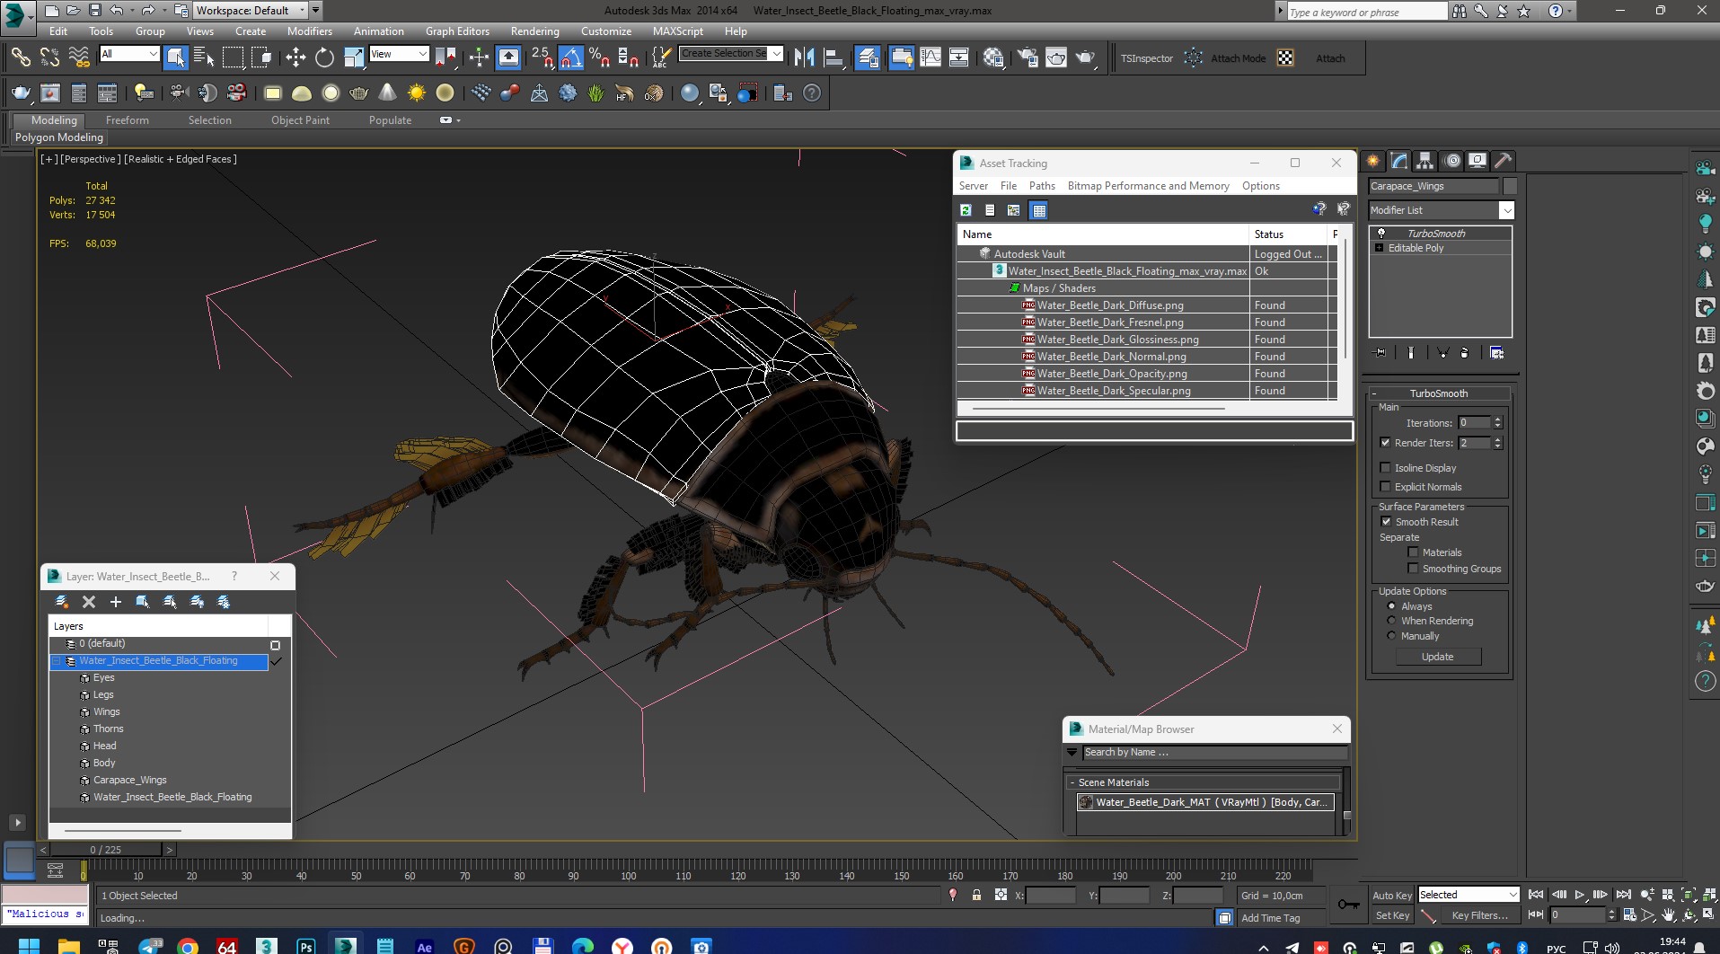This screenshot has height=954, width=1720.
Task: Add a new layer with plus icon
Action: coord(115,602)
